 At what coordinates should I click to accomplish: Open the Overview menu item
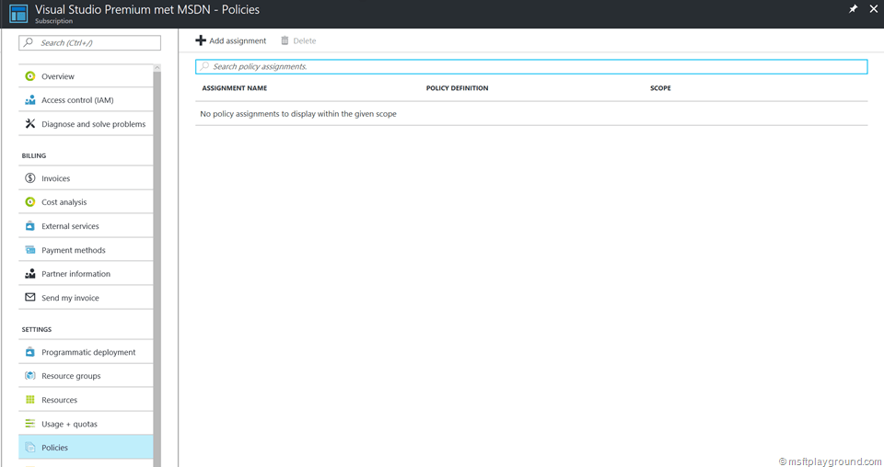(x=86, y=76)
